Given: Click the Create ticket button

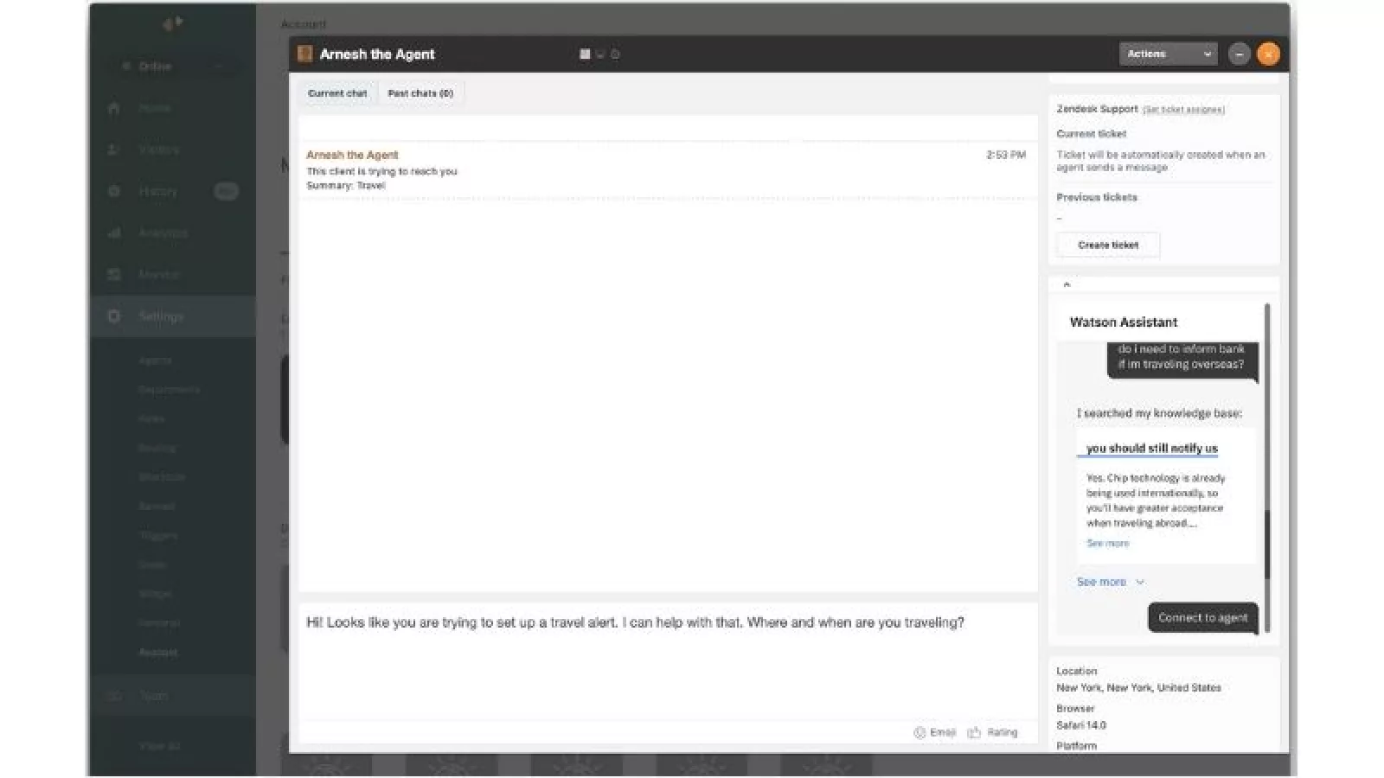Looking at the screenshot, I should (x=1108, y=246).
